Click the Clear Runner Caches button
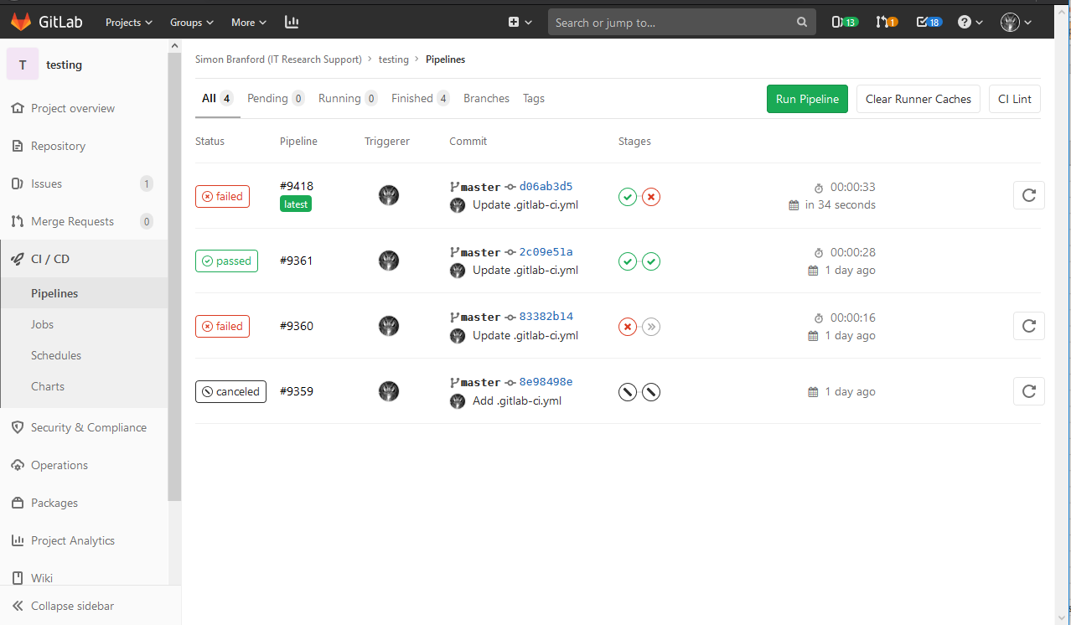This screenshot has width=1071, height=625. (918, 99)
